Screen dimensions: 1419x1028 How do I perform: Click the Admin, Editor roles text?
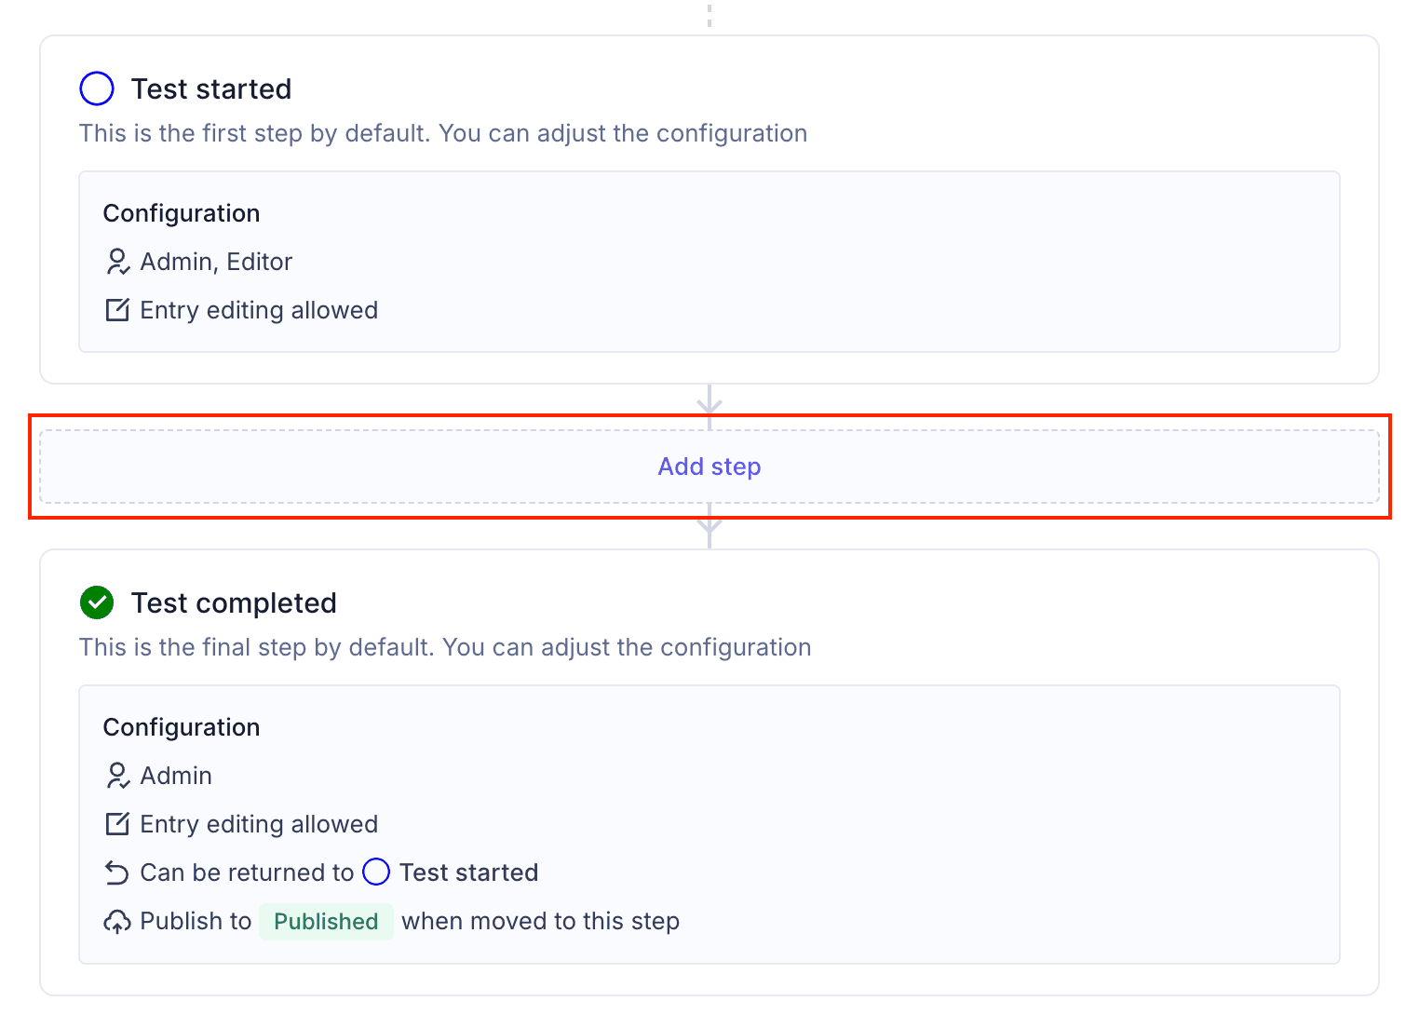216,262
